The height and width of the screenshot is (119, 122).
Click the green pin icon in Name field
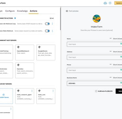click(x=121, y=44)
